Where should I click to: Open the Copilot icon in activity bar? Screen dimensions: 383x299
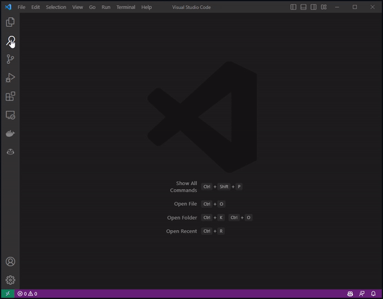[x=10, y=152]
